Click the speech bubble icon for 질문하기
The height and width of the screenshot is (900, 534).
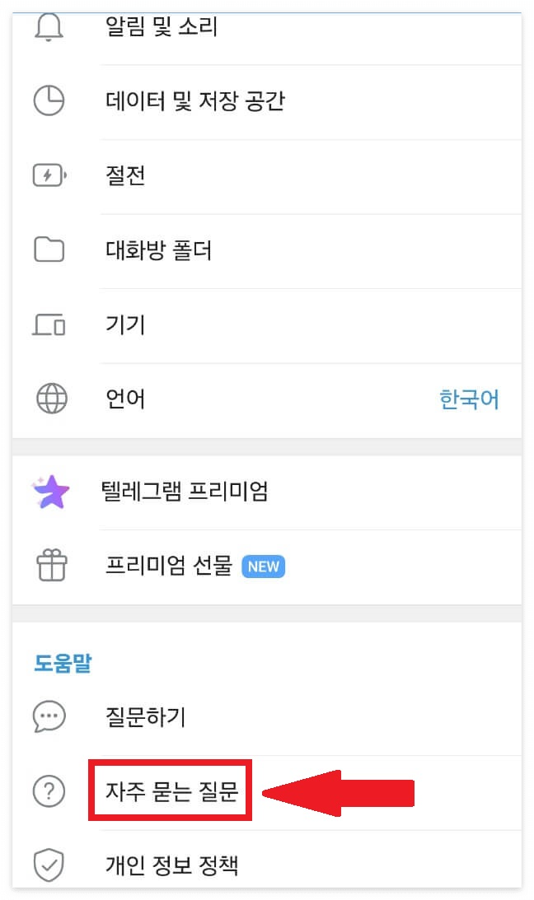49,716
